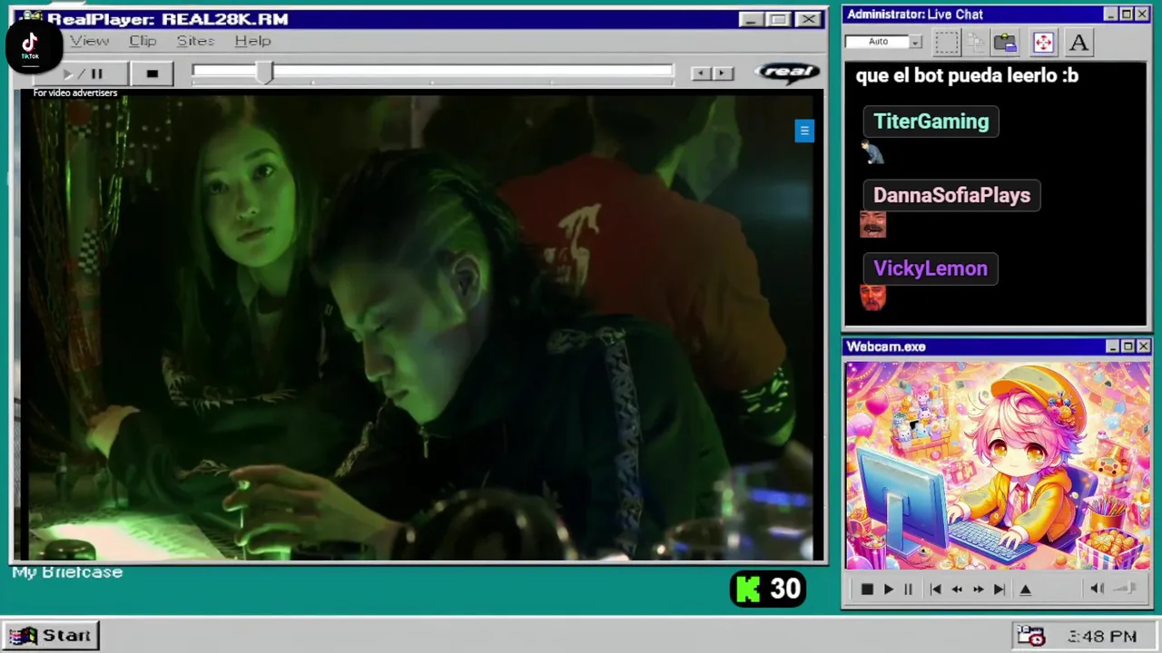The image size is (1162, 653).
Task: Maximize the Live Chat window
Action: (1127, 15)
